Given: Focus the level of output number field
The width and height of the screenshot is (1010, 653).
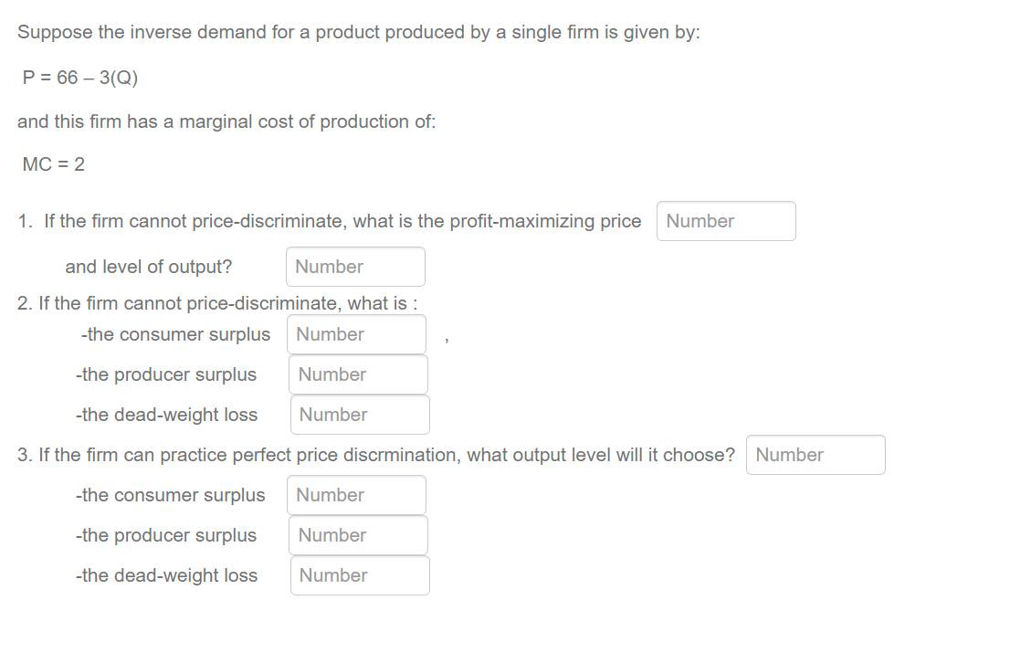Looking at the screenshot, I should pyautogui.click(x=355, y=267).
